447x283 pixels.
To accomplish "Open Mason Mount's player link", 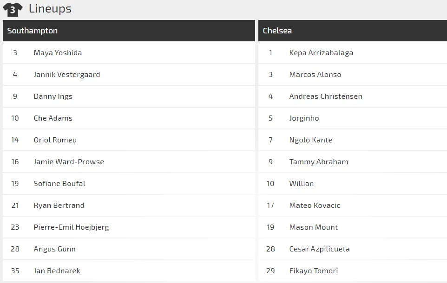I will 313,227.
